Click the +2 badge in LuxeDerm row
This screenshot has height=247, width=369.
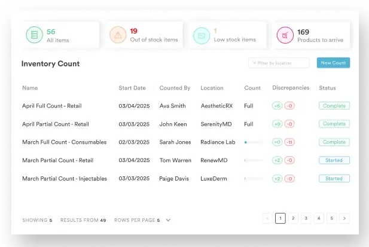(277, 179)
